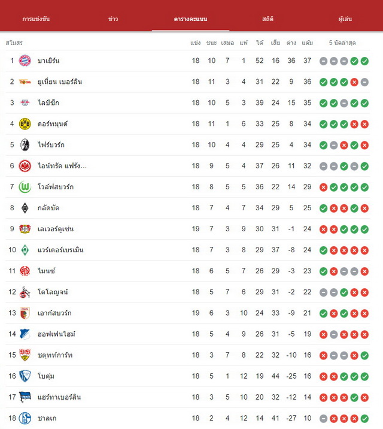Click the Schalke 04 blue logo
The width and height of the screenshot is (383, 429).
point(25,418)
